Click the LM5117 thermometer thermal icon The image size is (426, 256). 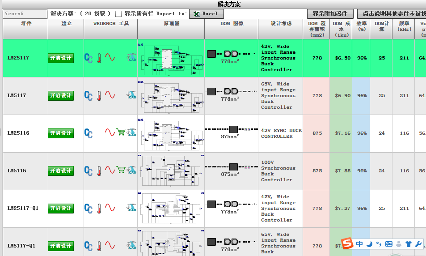99,95
